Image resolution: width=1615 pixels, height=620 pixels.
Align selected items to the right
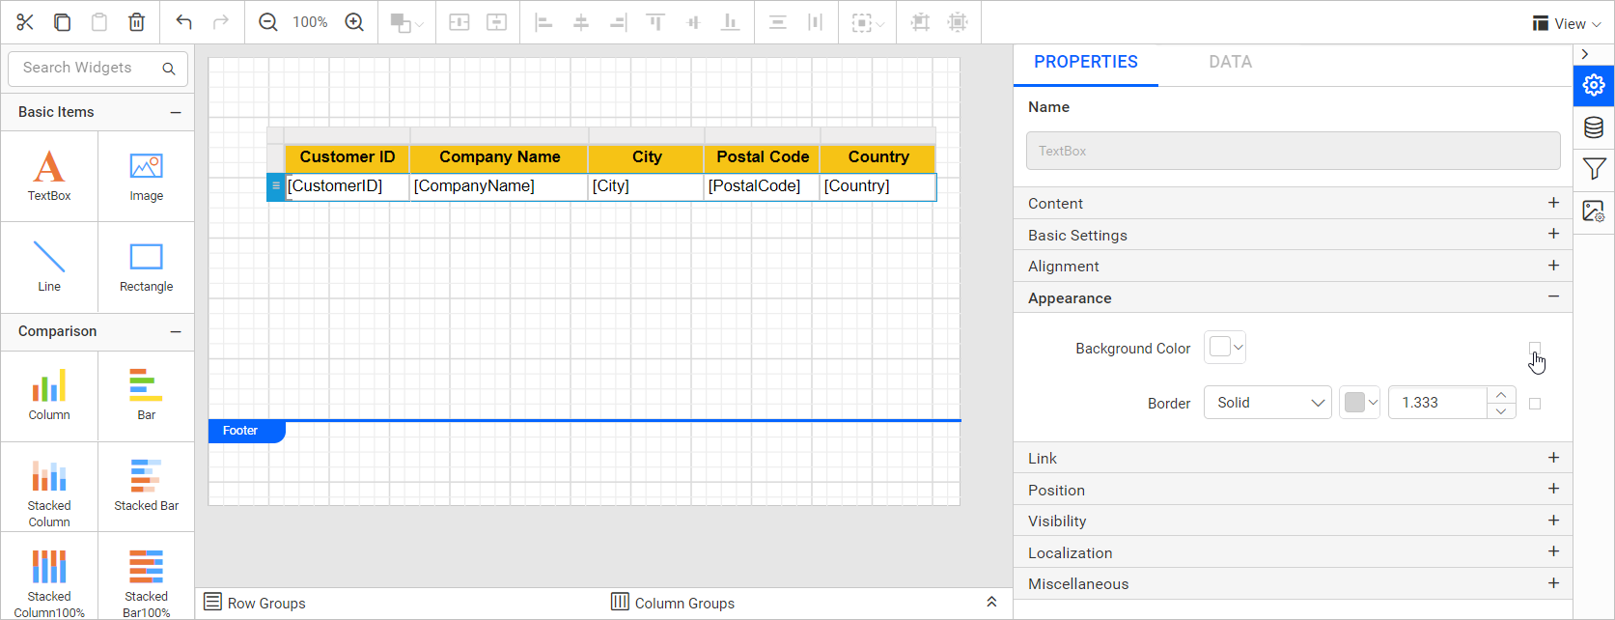click(x=618, y=22)
